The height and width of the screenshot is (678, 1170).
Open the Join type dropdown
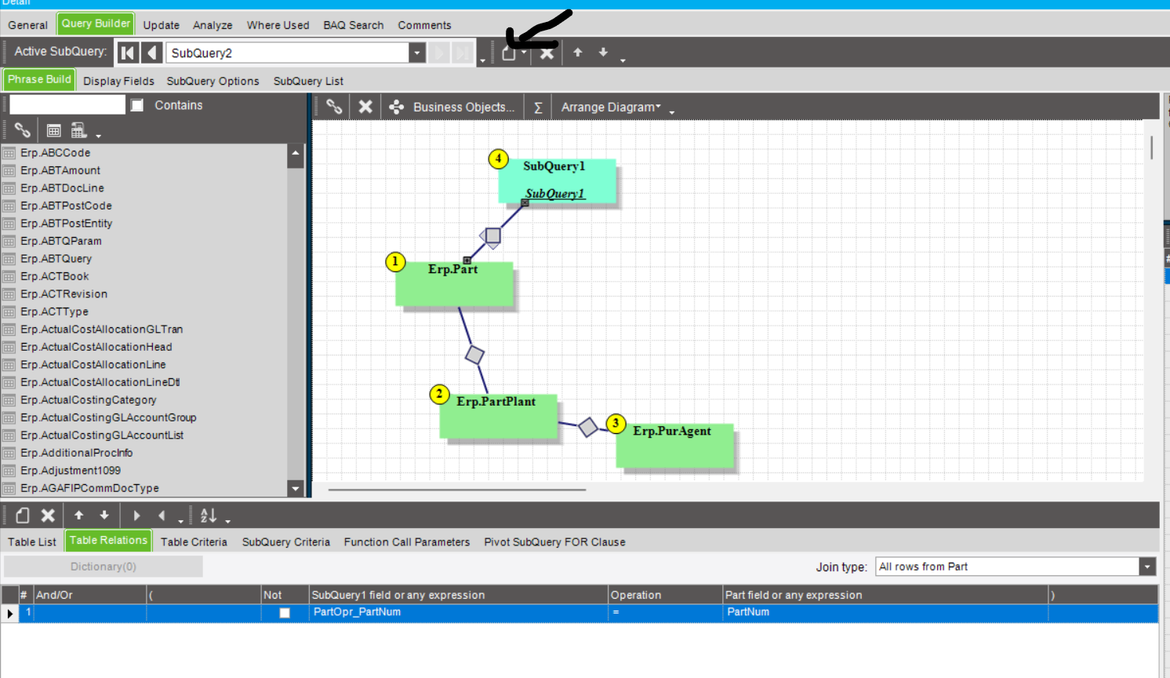[1148, 567]
